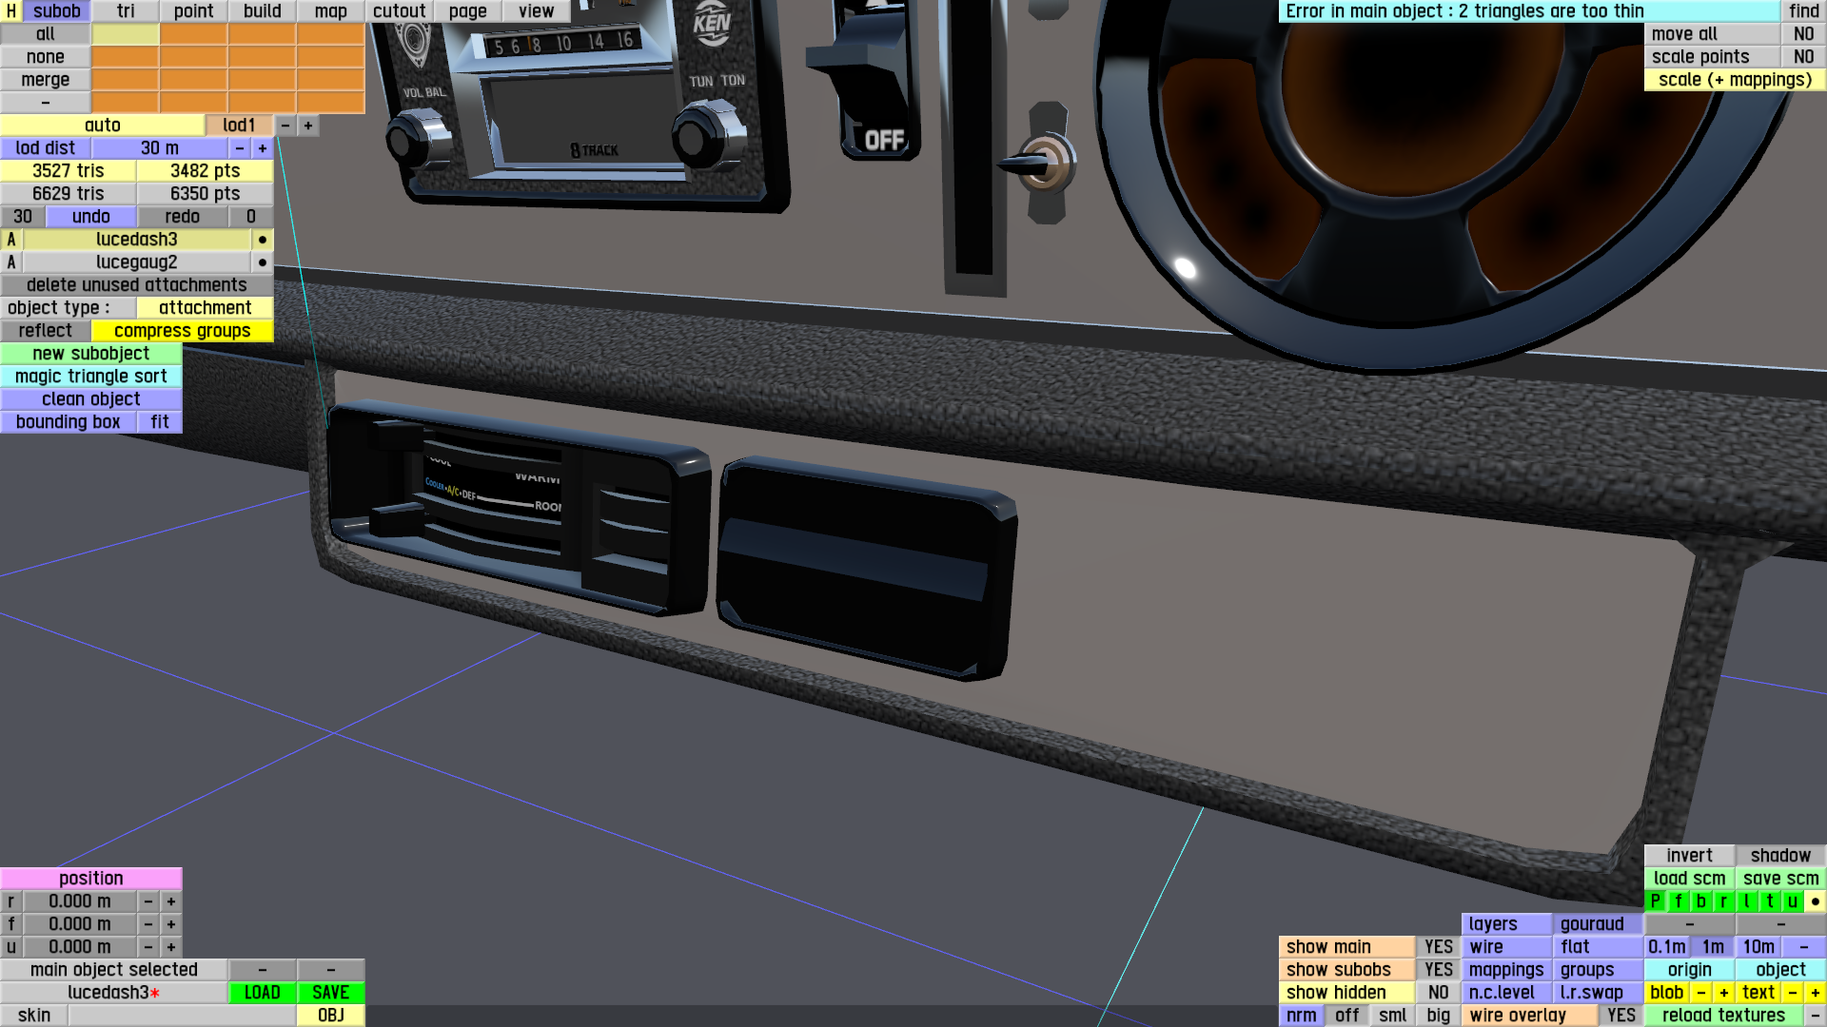Toggle show hidden NO setting
Screen dimensions: 1827x1027
1438,993
